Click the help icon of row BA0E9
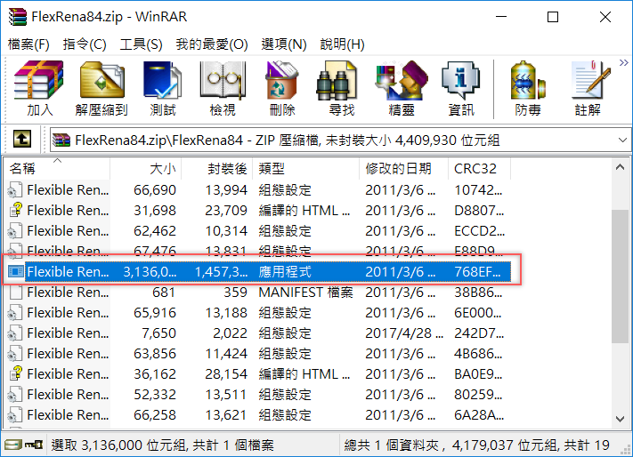 click(15, 374)
